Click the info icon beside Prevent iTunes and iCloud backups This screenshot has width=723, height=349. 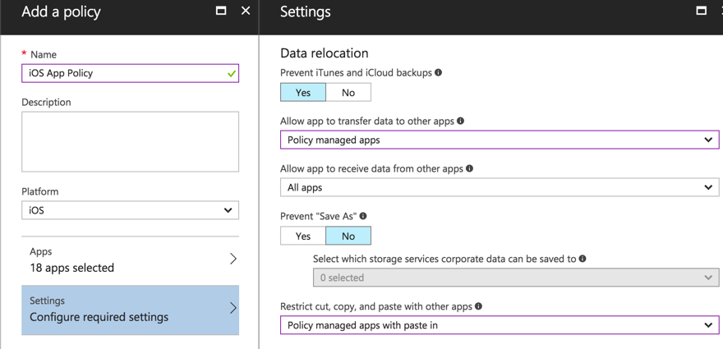click(438, 72)
